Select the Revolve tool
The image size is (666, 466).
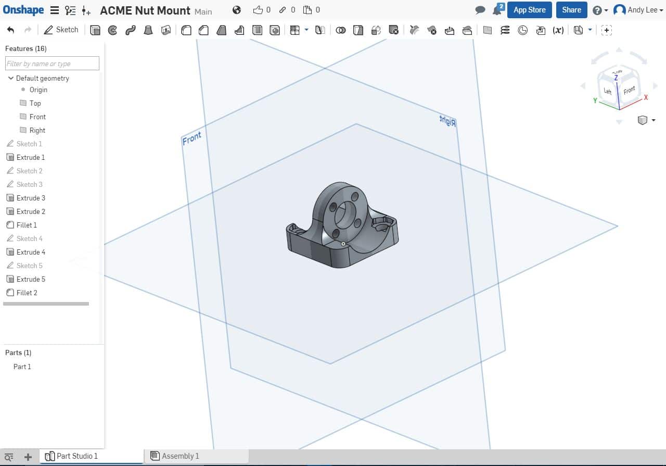point(113,30)
